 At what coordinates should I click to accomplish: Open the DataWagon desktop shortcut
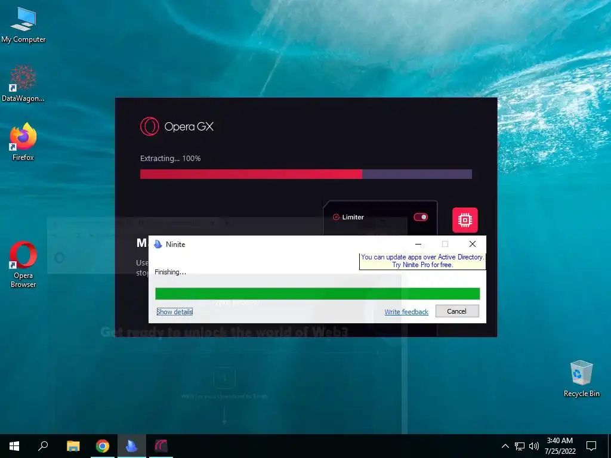point(23,83)
